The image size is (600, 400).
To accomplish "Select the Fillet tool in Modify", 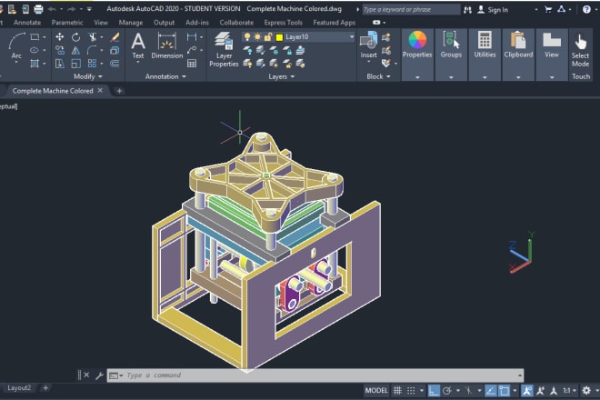I will point(92,50).
